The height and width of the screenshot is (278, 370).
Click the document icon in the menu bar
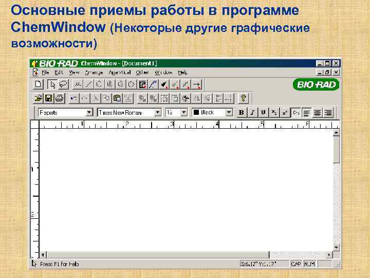[35, 72]
